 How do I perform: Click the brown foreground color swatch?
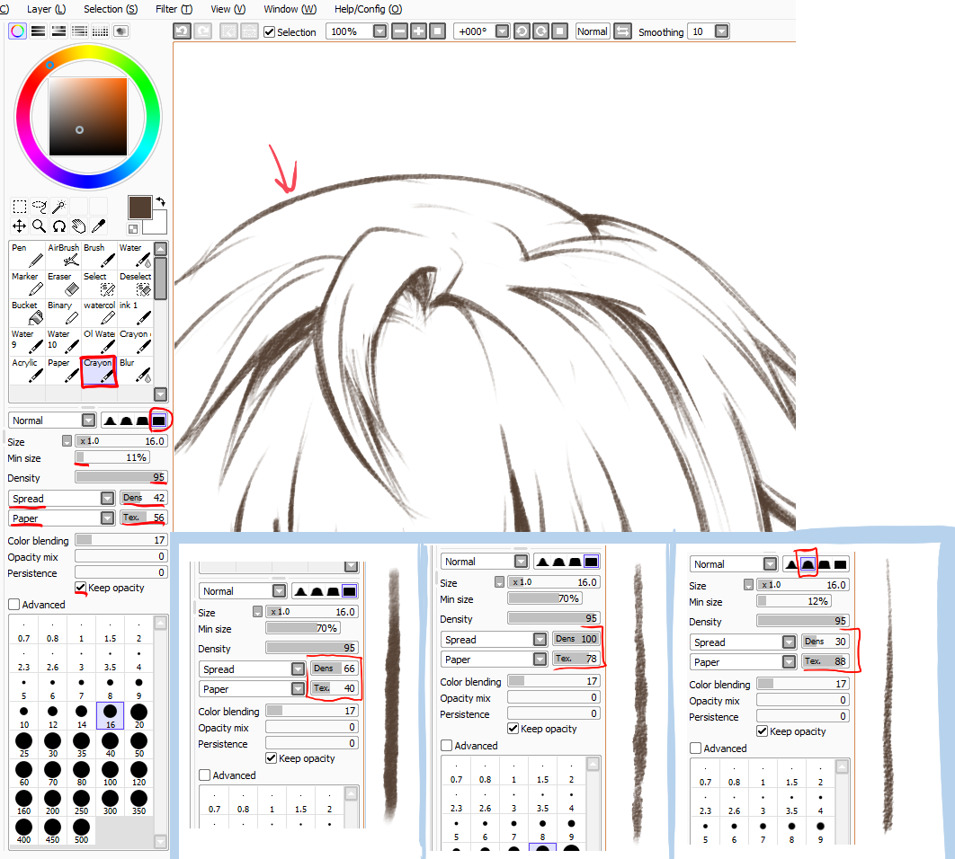point(139,207)
